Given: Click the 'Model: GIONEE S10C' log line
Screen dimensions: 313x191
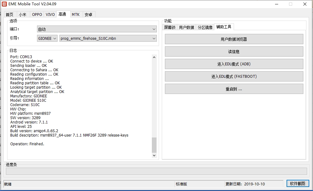Looking at the screenshot, I should tap(28, 100).
